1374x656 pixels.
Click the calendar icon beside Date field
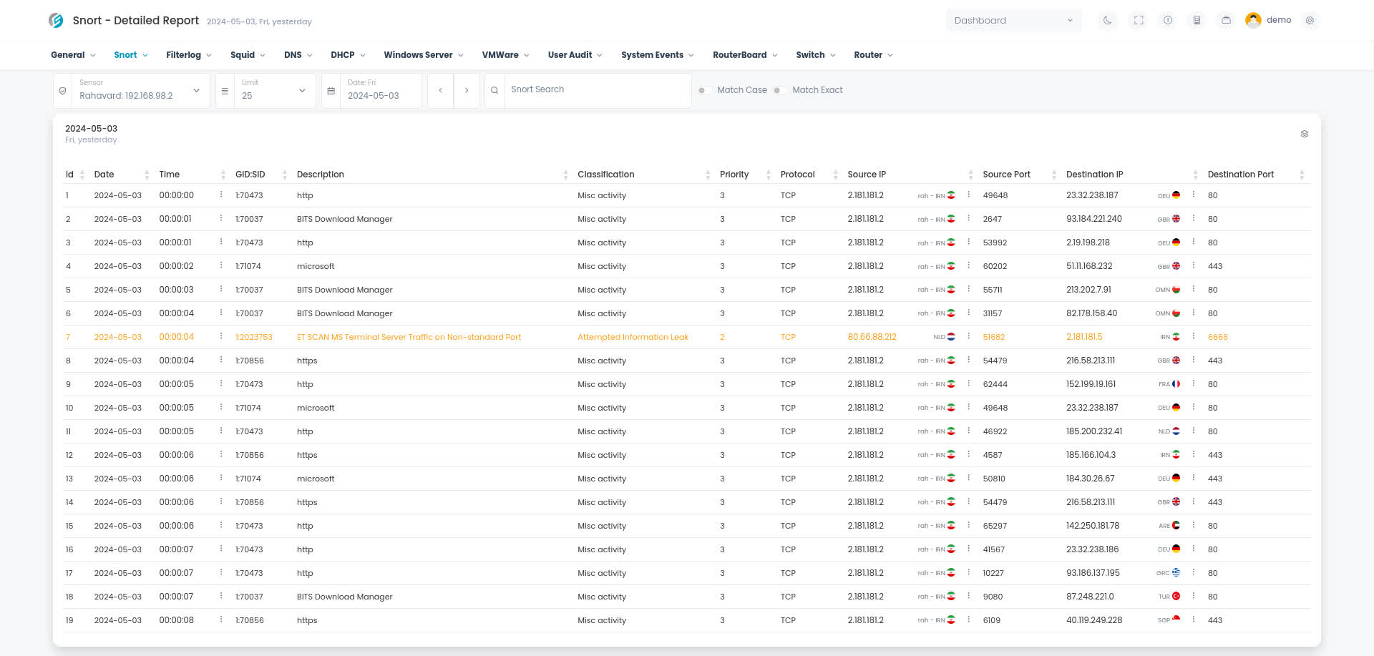pyautogui.click(x=331, y=91)
